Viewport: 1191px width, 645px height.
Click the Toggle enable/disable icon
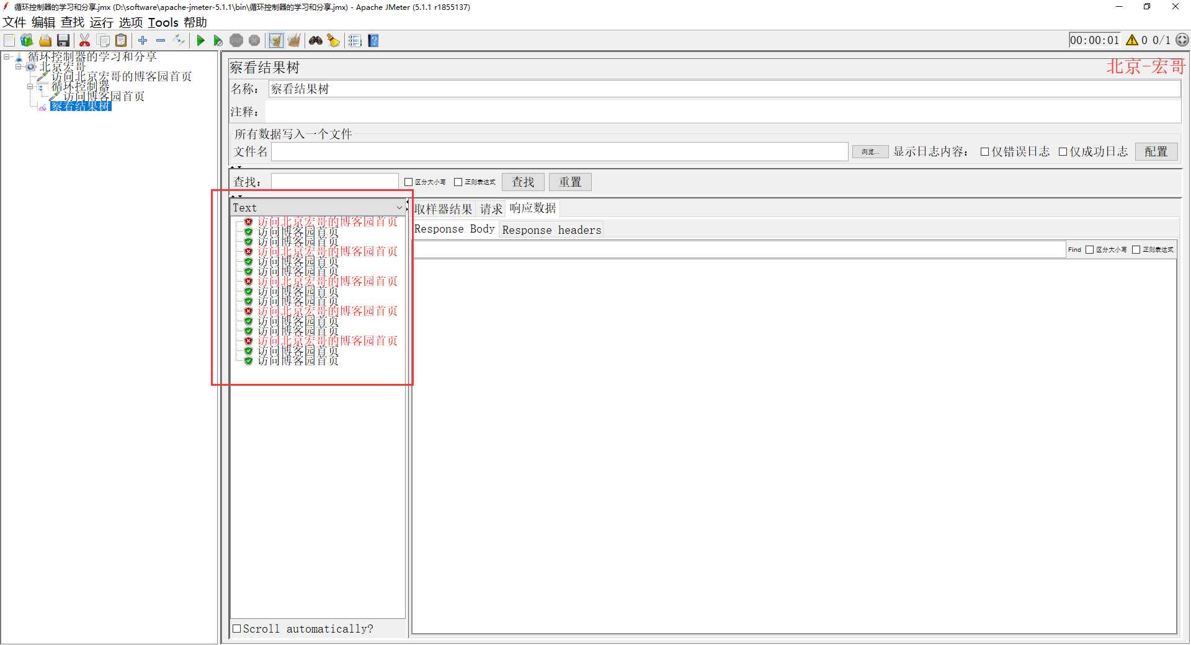click(179, 40)
